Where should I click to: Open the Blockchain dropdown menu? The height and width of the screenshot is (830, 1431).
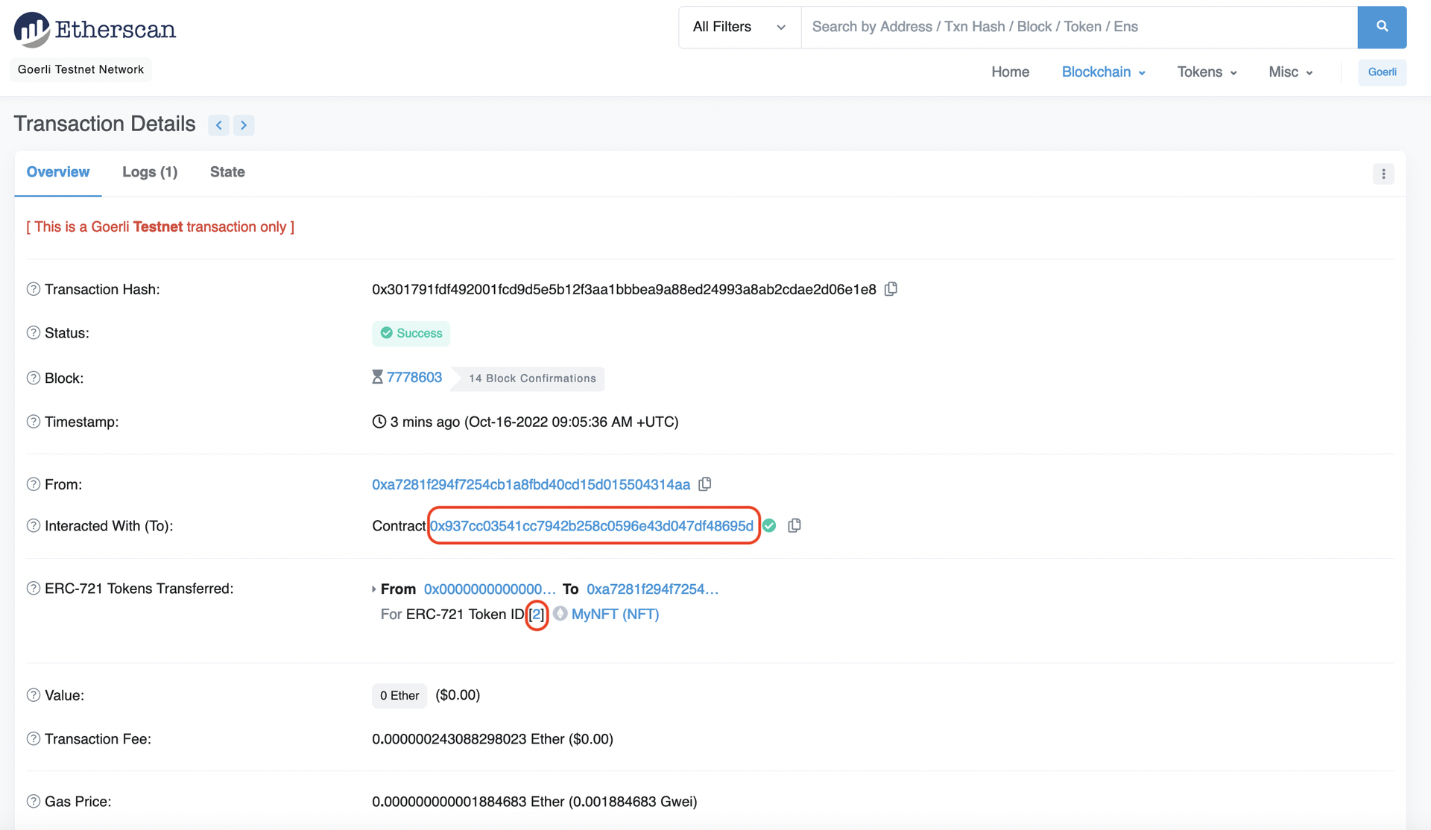(x=1102, y=71)
